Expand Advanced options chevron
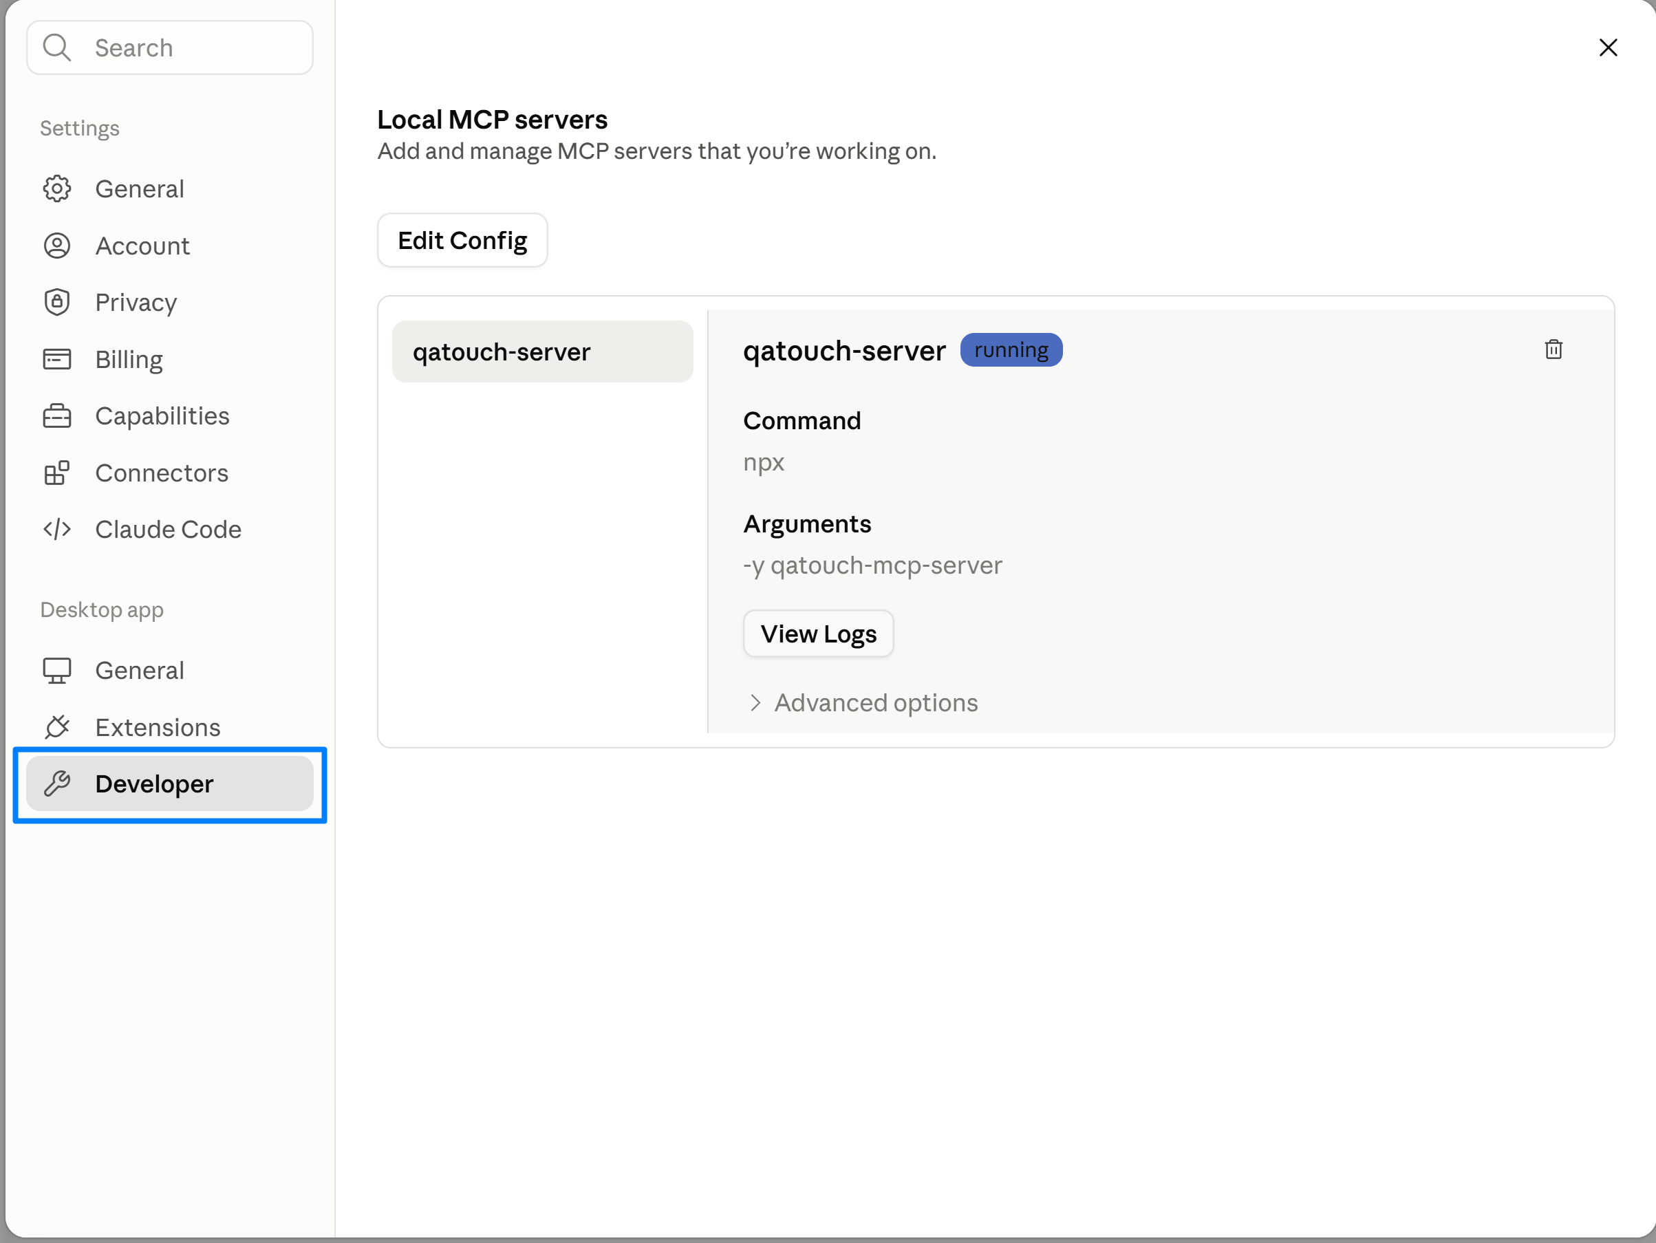 [755, 703]
